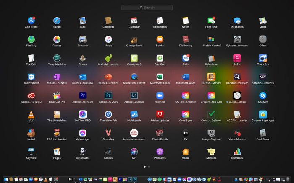The width and height of the screenshot is (294, 183).
Task: Open Karabiner-Elements
Action: [262, 77]
